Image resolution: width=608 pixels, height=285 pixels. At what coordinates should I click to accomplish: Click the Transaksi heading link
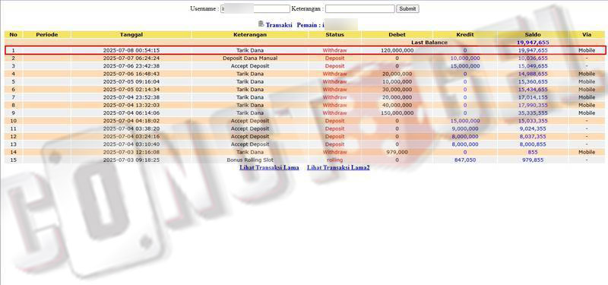point(280,25)
